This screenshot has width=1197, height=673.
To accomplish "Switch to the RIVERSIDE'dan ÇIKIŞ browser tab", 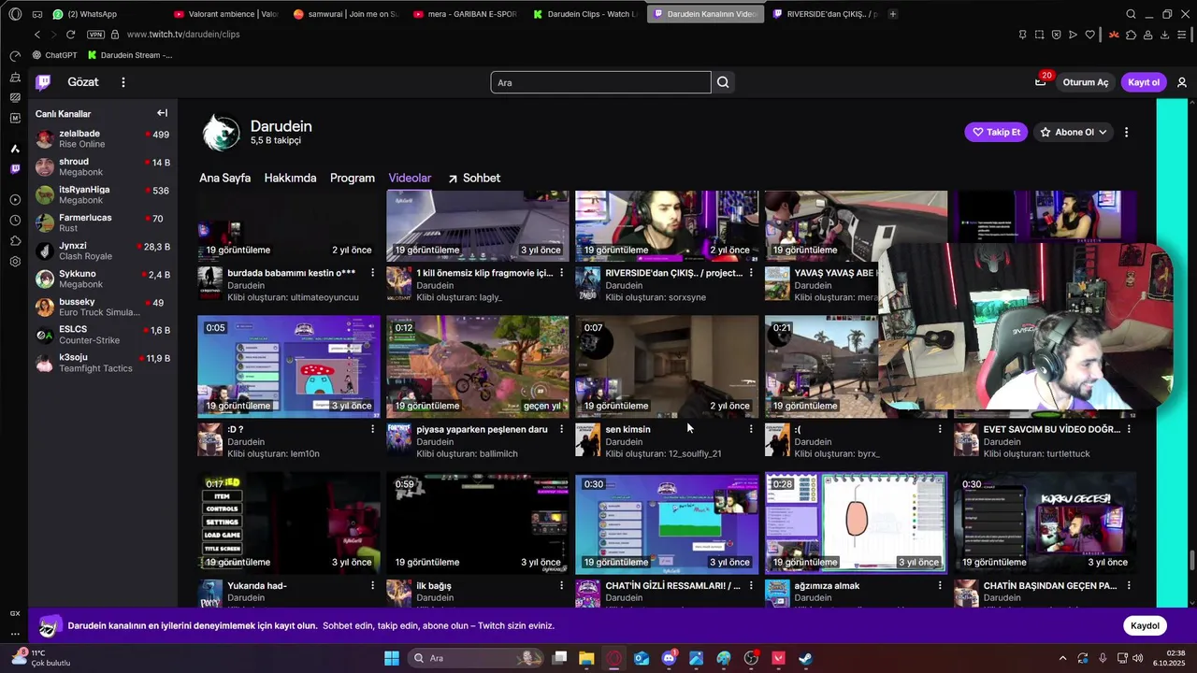I will point(825,14).
